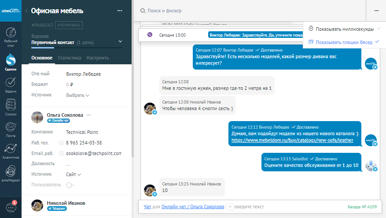Toggle the Пользователь switch
The image size is (386, 218).
click(x=70, y=185)
